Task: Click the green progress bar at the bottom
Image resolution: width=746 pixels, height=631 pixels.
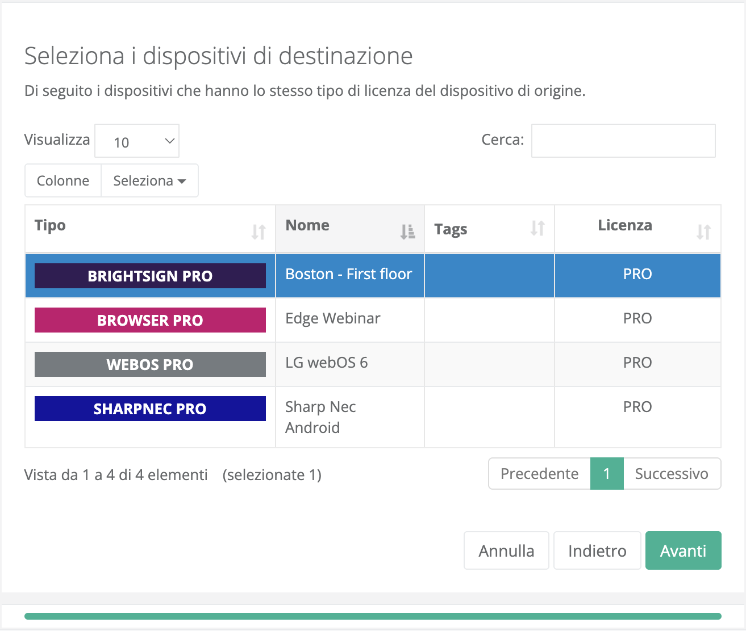Action: coord(373,615)
